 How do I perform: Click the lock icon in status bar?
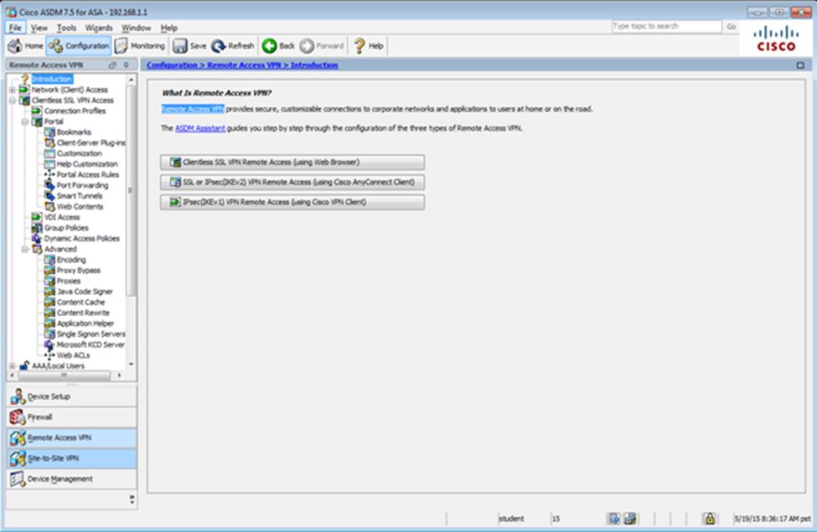point(709,519)
